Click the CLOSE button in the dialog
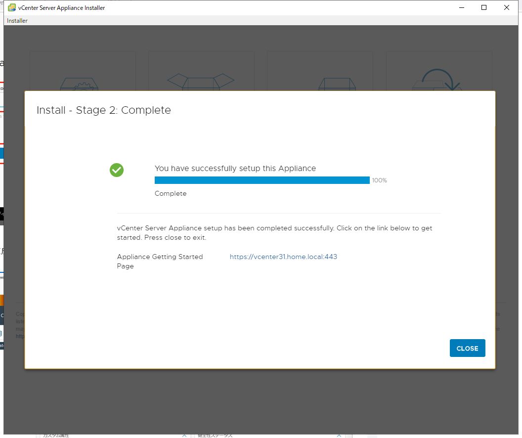522x438 pixels. click(467, 348)
